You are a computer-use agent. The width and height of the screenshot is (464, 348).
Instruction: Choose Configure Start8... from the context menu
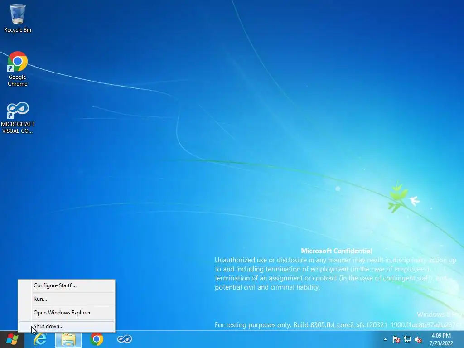click(67, 285)
